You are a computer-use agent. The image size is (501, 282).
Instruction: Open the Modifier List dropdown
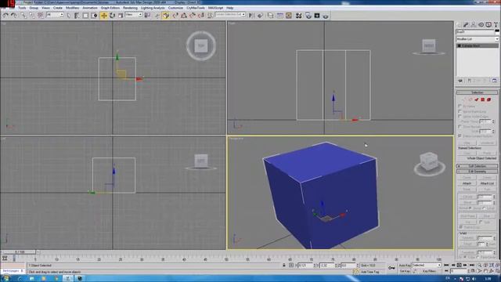(478, 39)
